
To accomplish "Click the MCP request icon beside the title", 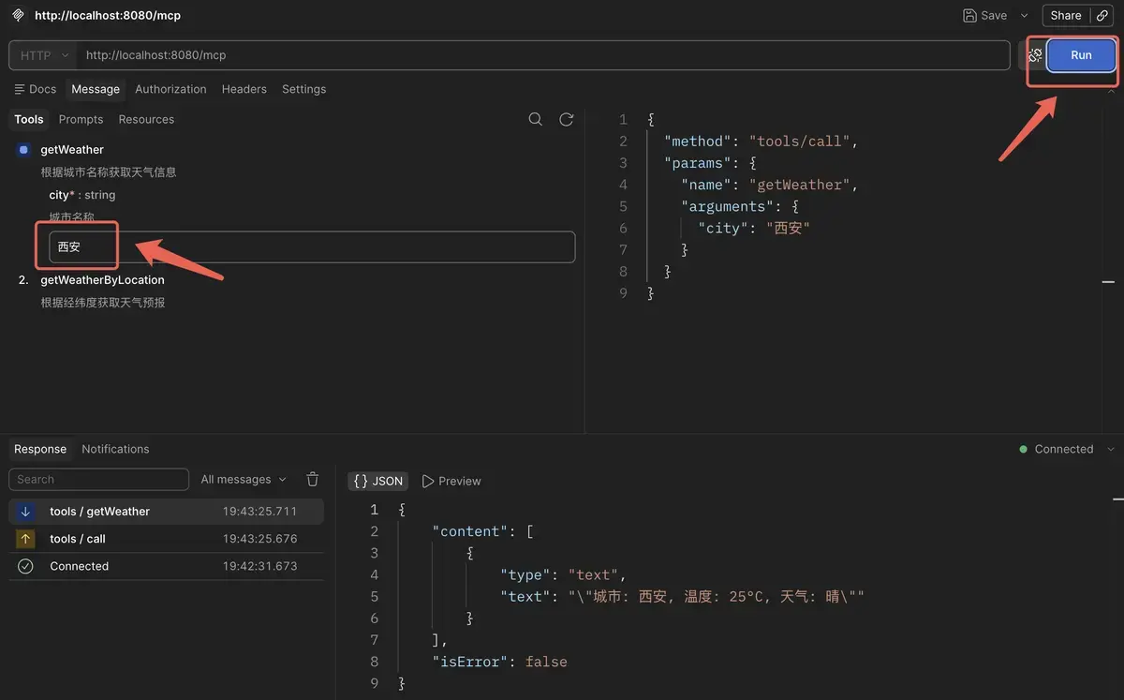I will [18, 15].
